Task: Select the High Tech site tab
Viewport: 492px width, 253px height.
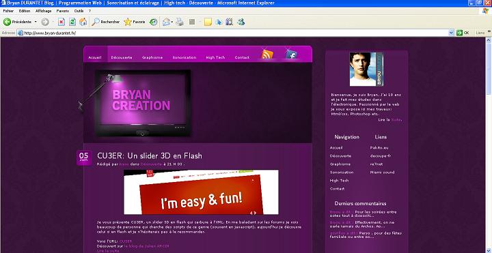Action: (x=215, y=57)
